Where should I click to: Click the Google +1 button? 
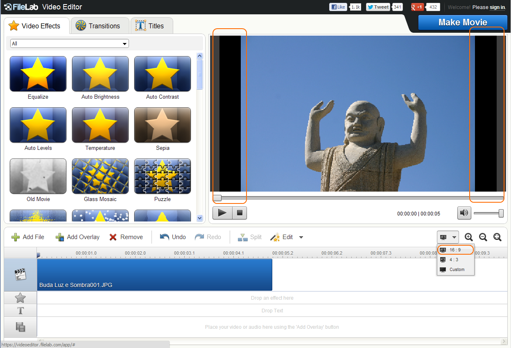[417, 7]
